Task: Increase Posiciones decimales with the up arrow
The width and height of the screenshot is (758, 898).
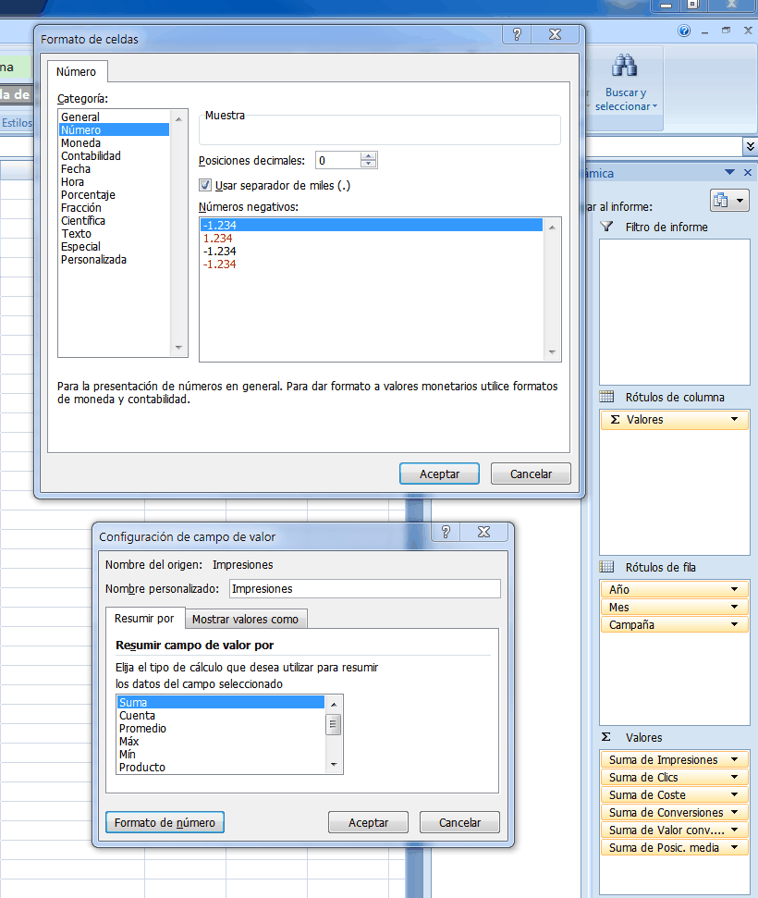Action: click(368, 155)
